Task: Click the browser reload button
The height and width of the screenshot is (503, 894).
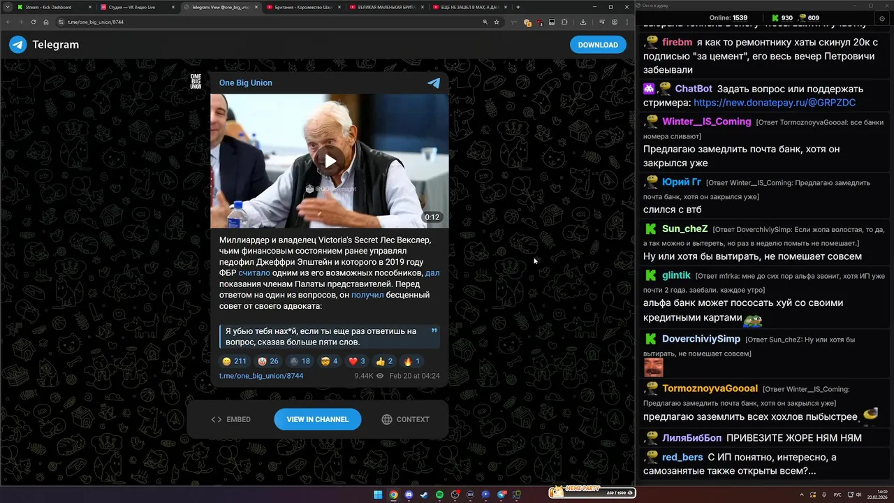Action: [x=34, y=22]
